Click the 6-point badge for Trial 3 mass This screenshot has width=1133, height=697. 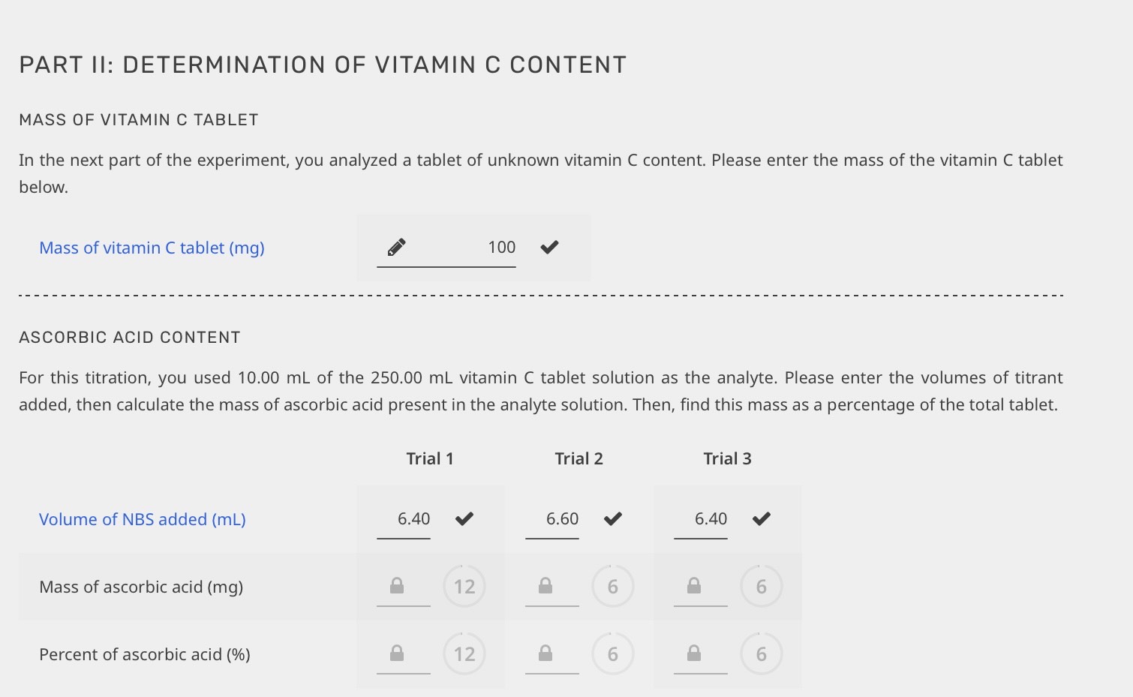[x=762, y=587]
